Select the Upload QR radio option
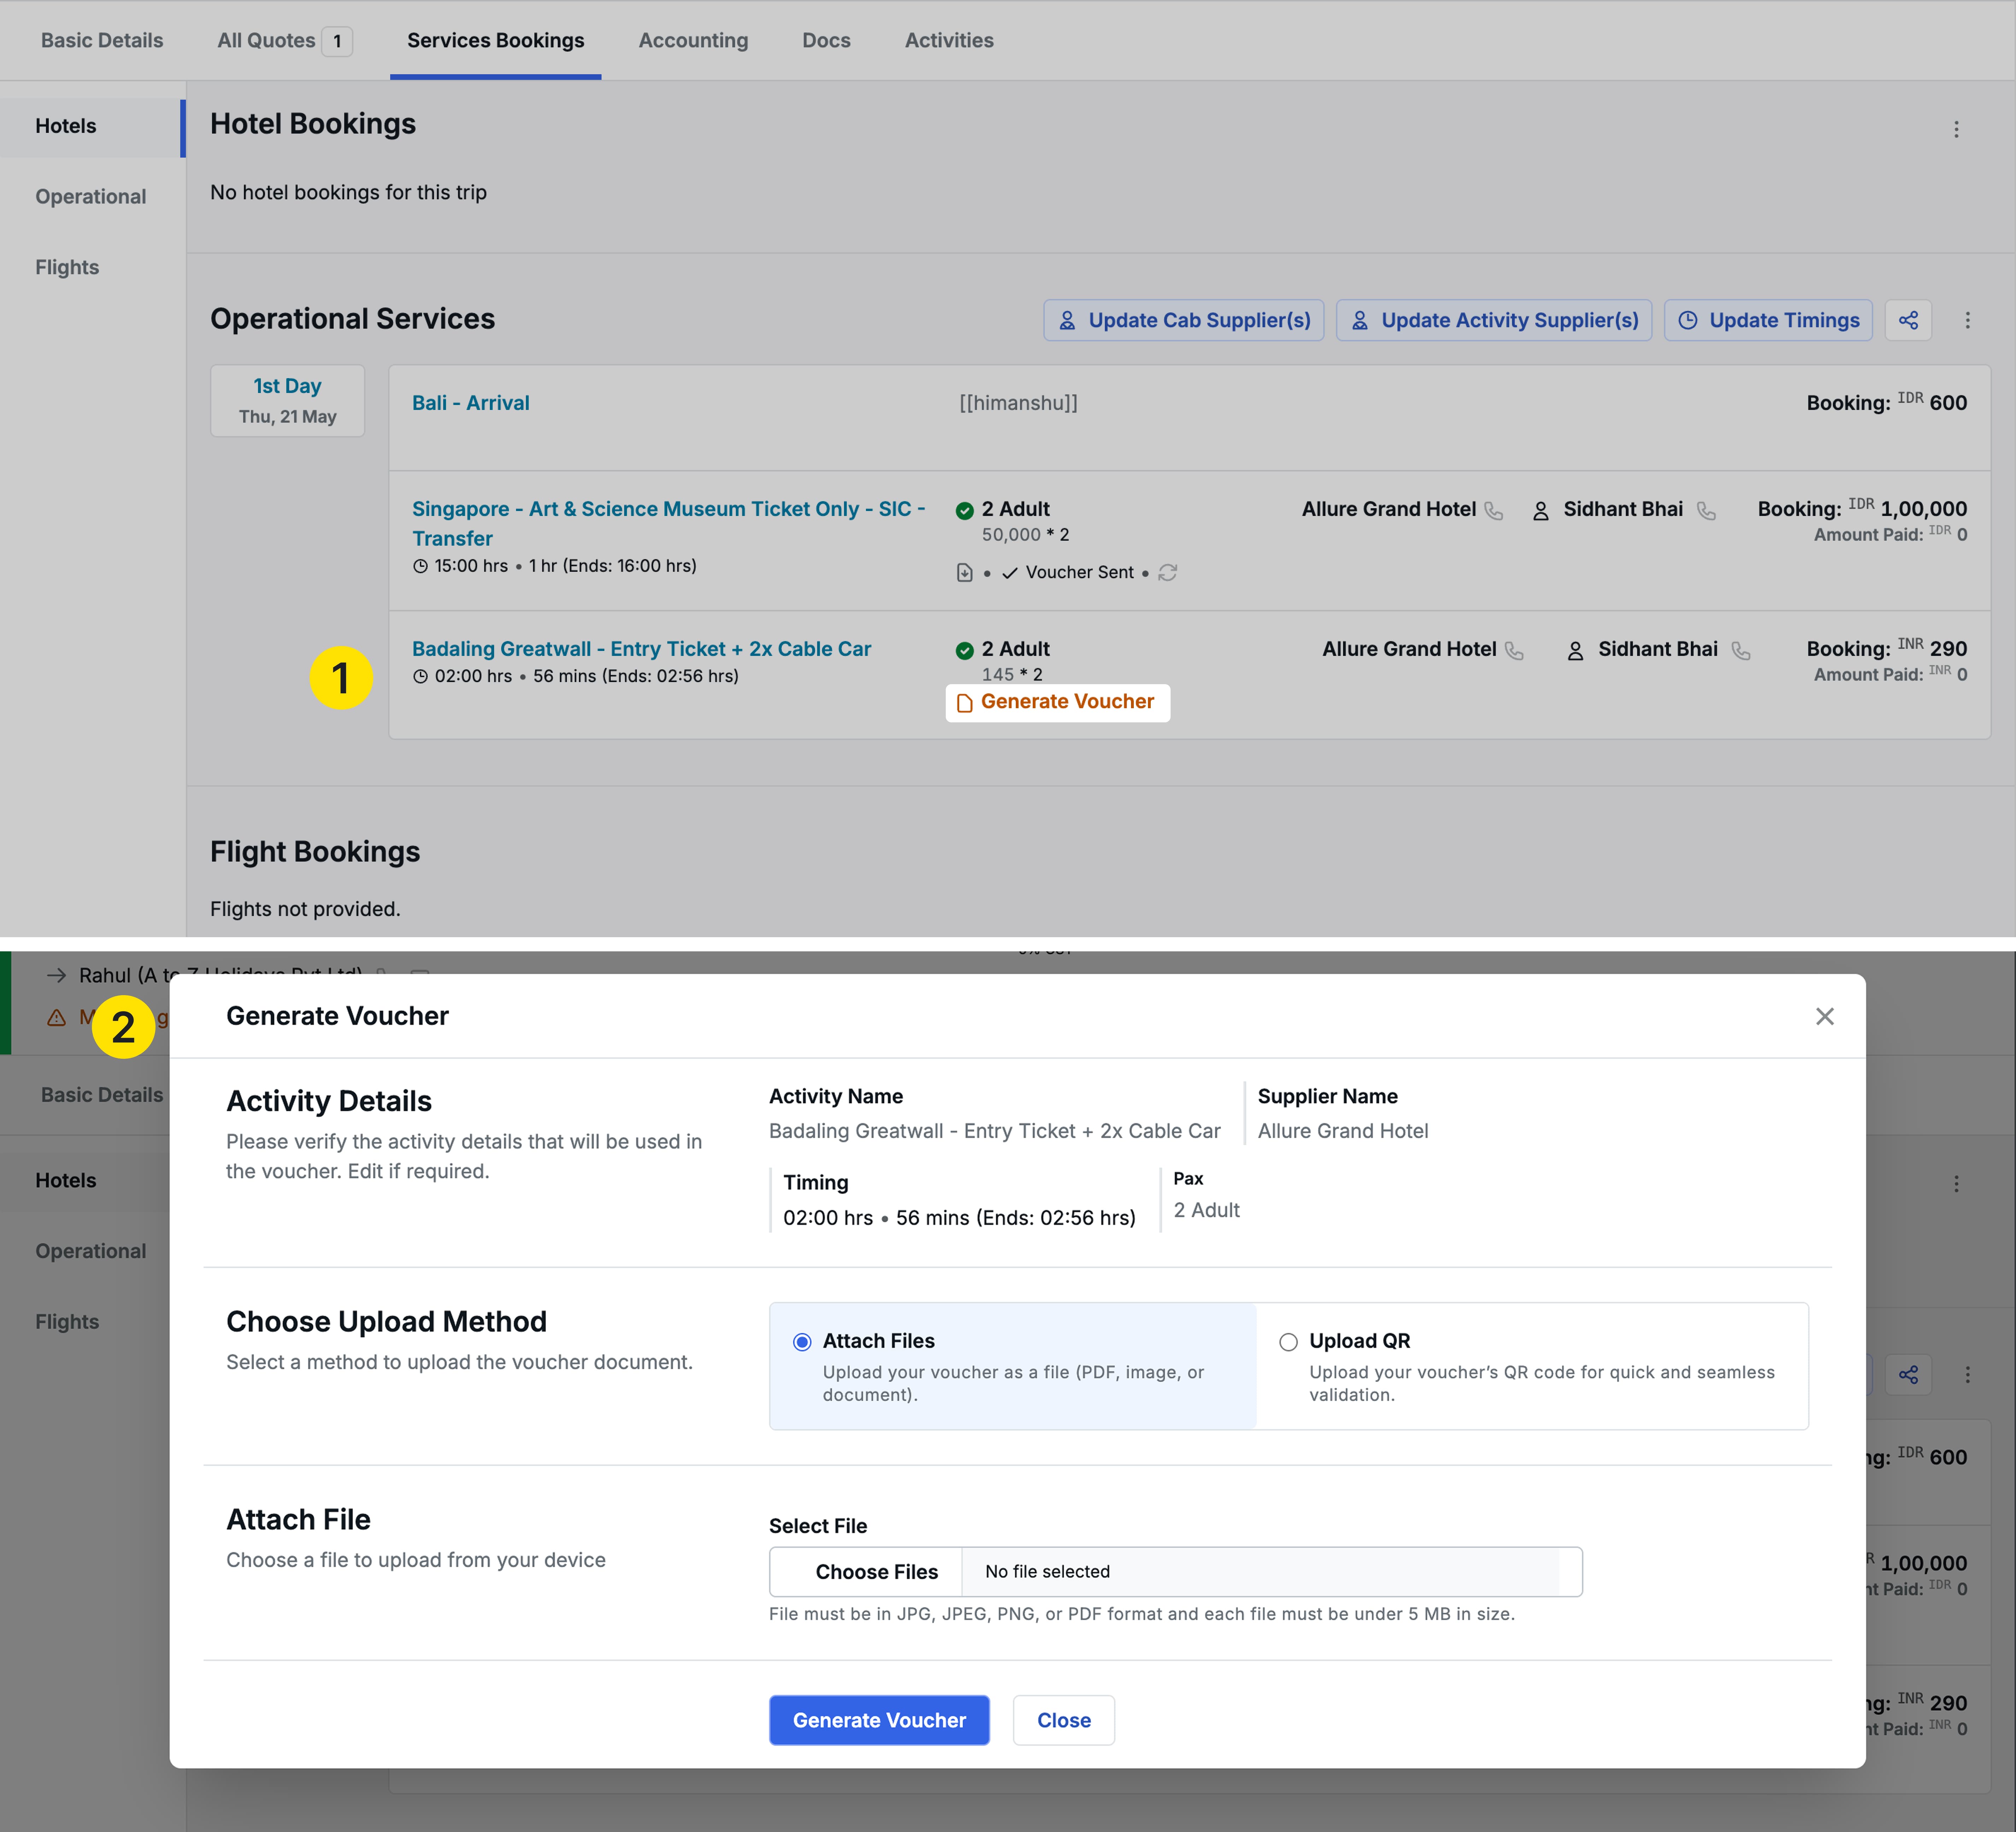 pos(1288,1342)
